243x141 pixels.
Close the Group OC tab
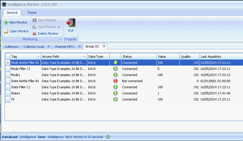pyautogui.click(x=104, y=46)
